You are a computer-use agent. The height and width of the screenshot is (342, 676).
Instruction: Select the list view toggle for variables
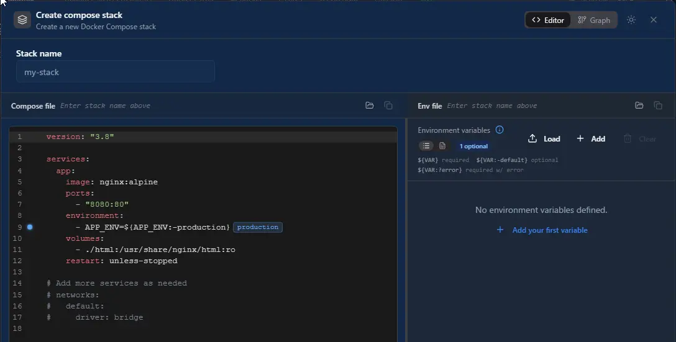tap(426, 146)
